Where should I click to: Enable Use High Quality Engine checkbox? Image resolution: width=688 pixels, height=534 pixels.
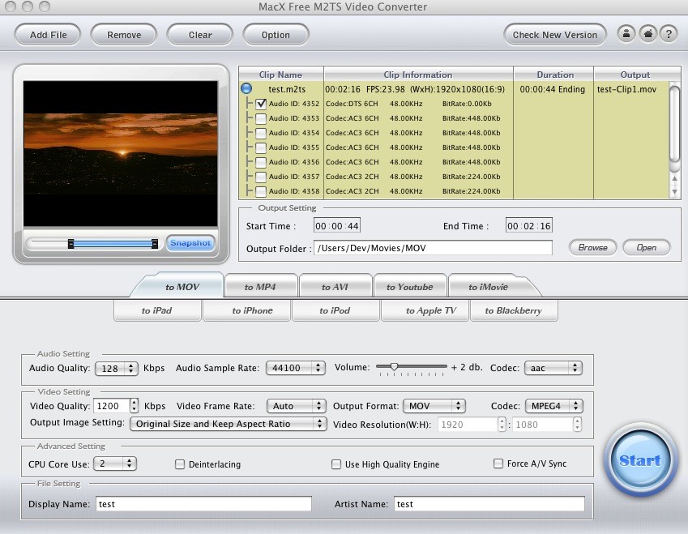tap(336, 464)
